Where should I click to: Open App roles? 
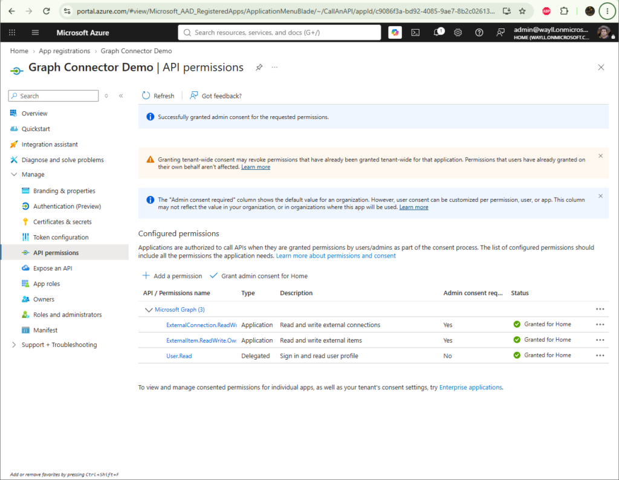tap(47, 284)
